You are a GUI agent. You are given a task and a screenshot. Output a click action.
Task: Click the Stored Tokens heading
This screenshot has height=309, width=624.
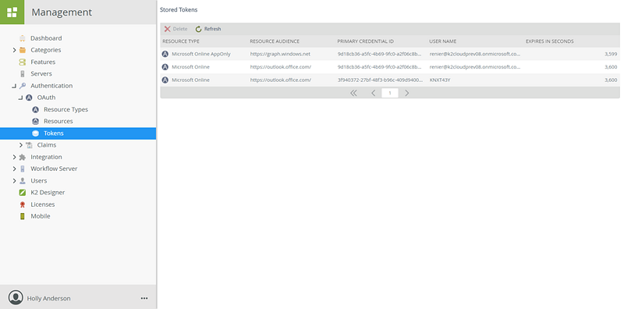coord(179,9)
